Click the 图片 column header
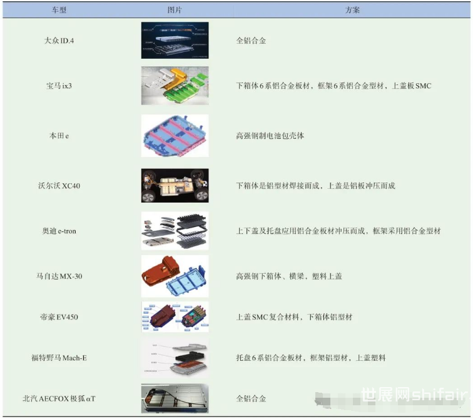This screenshot has width=473, height=419. pos(175,11)
